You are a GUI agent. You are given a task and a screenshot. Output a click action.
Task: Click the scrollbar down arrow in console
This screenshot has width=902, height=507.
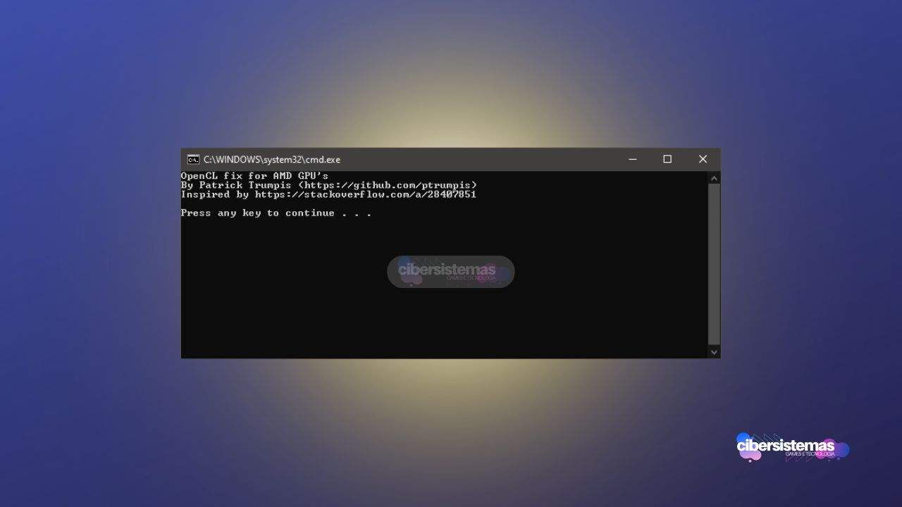coord(714,352)
